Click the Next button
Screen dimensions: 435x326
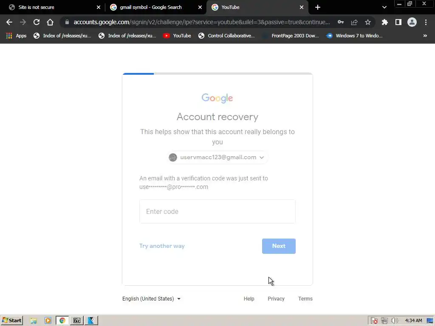[x=279, y=246]
